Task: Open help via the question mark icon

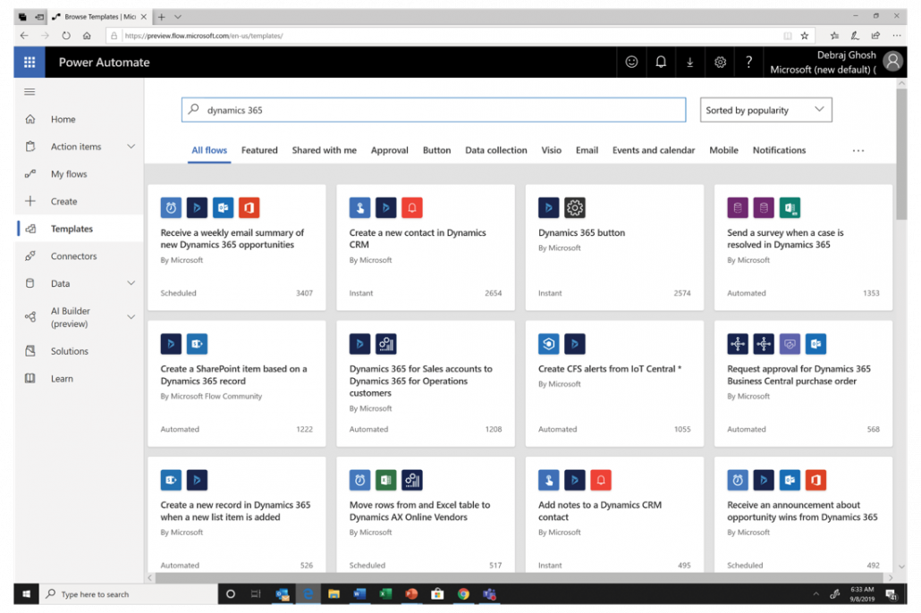Action: tap(748, 62)
